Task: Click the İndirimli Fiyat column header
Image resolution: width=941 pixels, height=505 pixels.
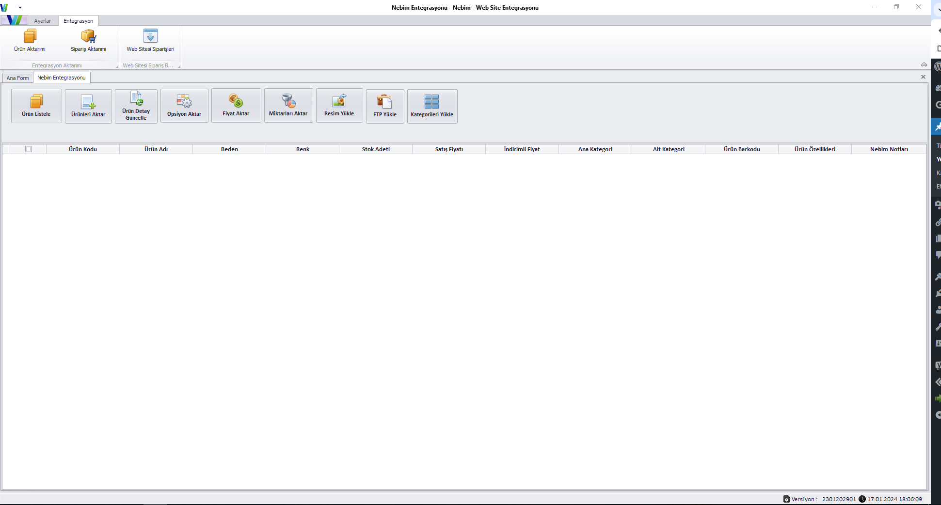Action: coord(522,149)
